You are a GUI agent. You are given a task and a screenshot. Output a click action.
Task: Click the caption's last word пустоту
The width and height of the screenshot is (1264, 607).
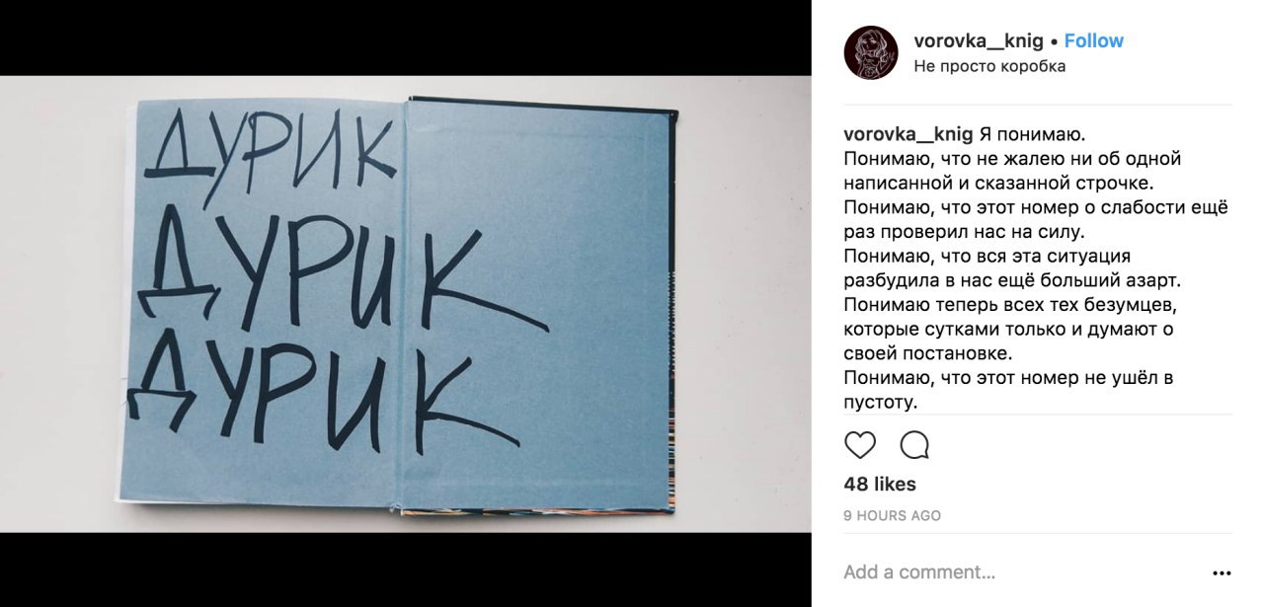pyautogui.click(x=881, y=403)
